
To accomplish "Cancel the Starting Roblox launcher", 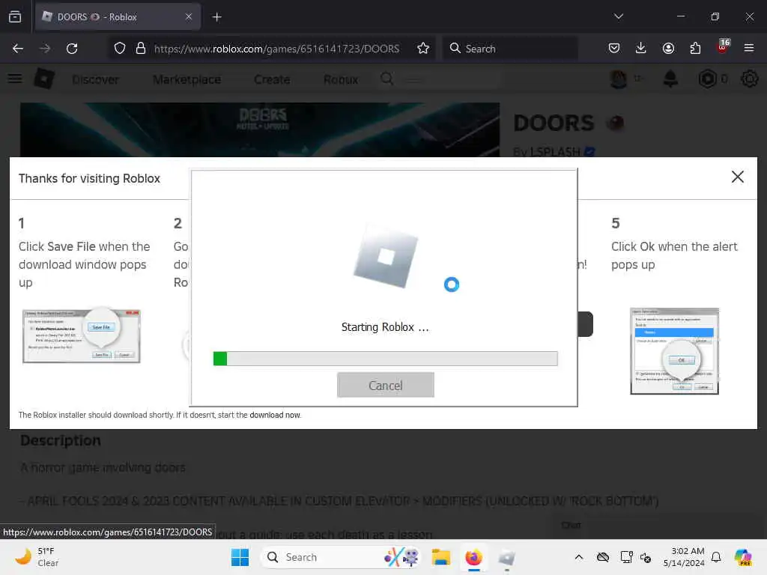I will [x=386, y=386].
